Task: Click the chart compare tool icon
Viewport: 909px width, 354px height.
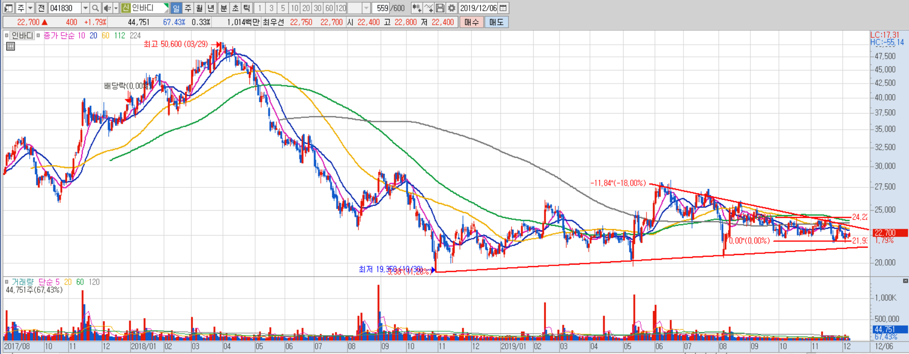Action: [x=417, y=8]
